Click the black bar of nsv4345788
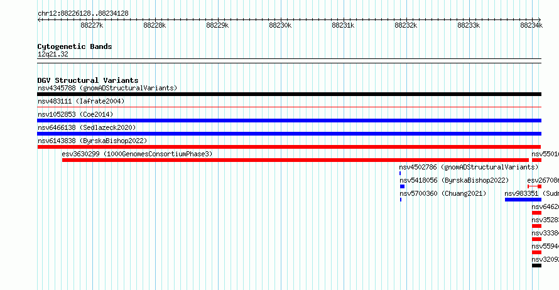559x290 pixels. coord(289,94)
